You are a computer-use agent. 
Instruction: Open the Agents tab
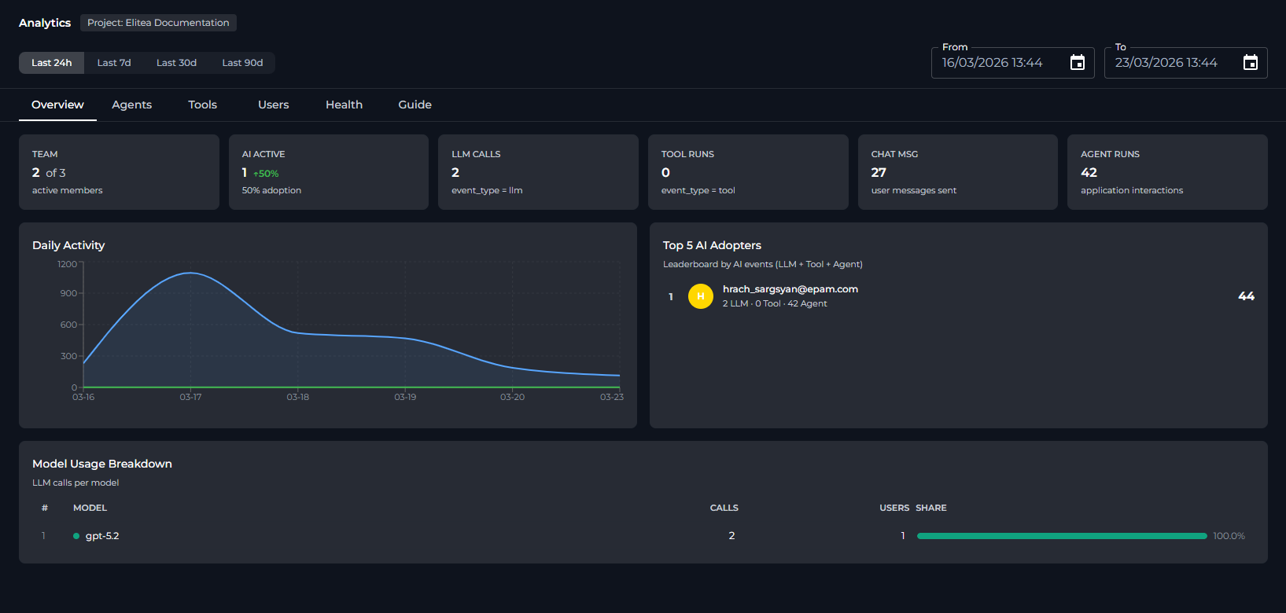131,105
